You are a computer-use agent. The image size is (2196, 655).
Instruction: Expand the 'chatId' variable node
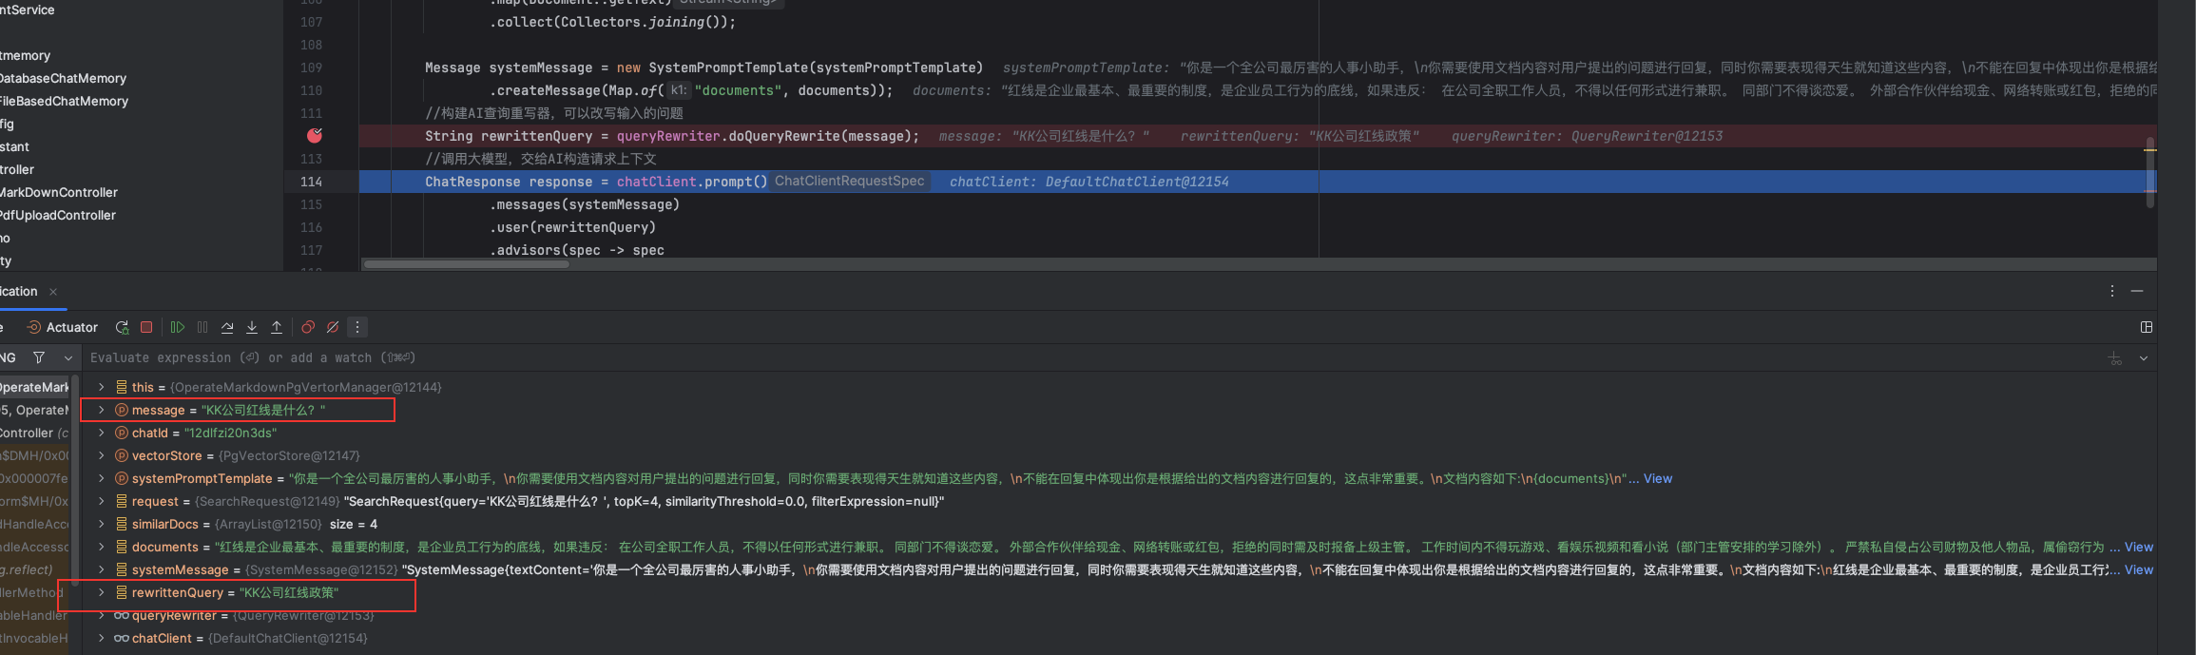101,433
